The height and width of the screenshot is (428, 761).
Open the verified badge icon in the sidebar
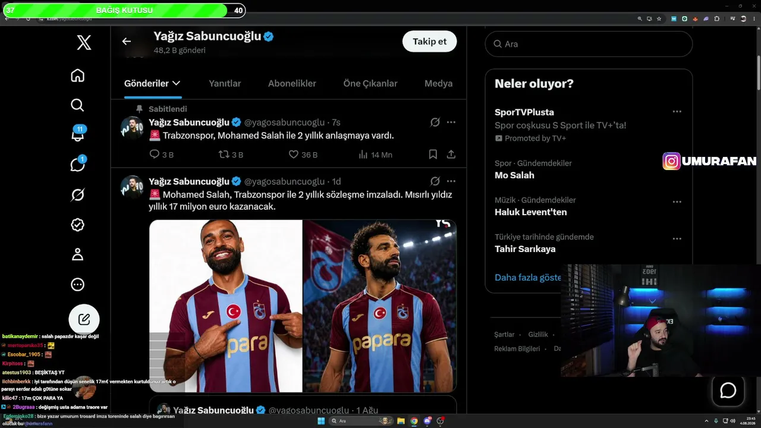click(x=77, y=225)
